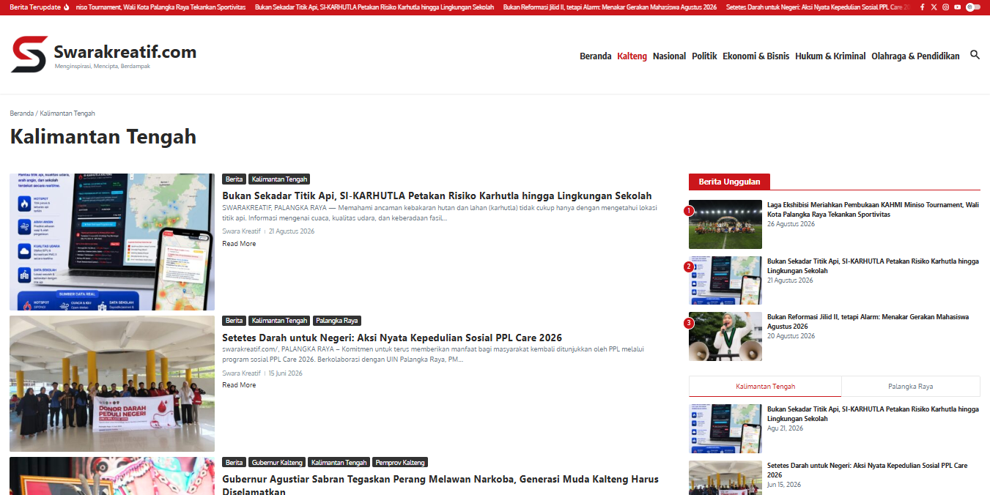
Task: Open the blood donor article thumbnail in the main list
Action: click(x=112, y=384)
